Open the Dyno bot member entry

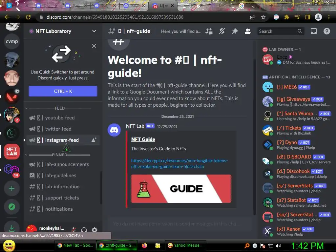pyautogui.click(x=296, y=145)
